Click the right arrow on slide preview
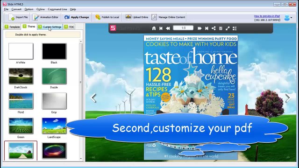The image size is (299, 168). [x=288, y=98]
